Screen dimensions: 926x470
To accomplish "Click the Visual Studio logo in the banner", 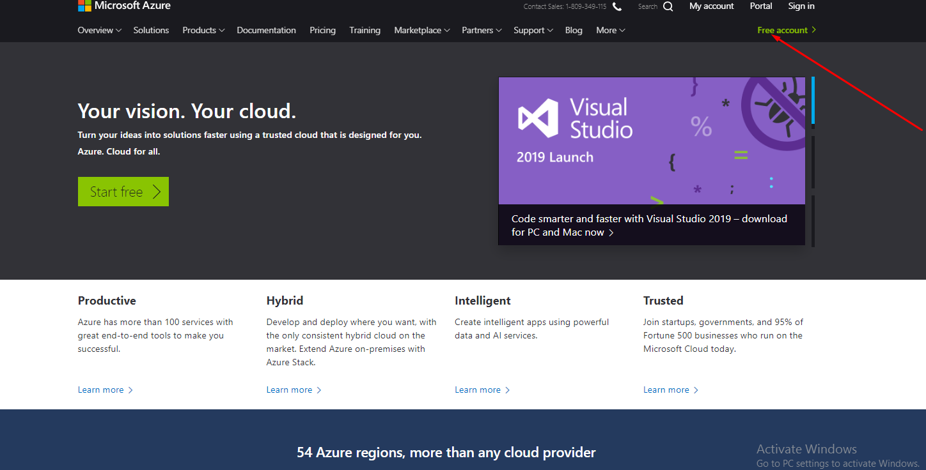I will 575,119.
